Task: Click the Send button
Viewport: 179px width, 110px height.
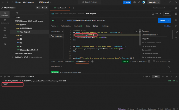Action: 162,20
